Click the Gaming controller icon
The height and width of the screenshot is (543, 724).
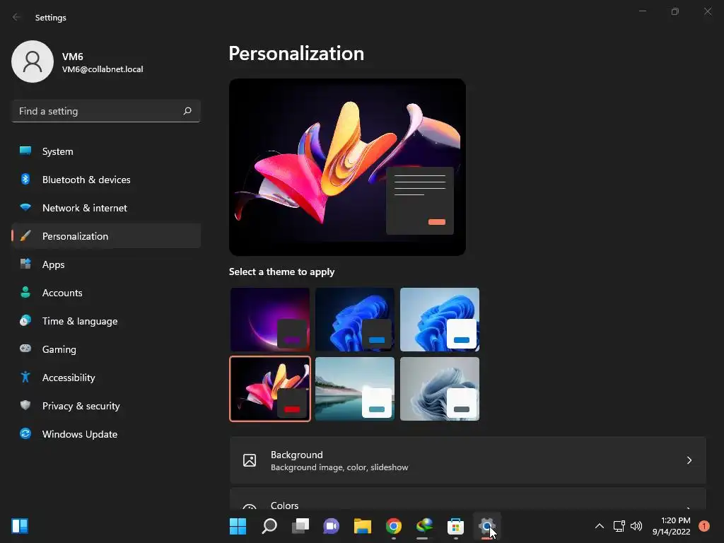pyautogui.click(x=25, y=349)
